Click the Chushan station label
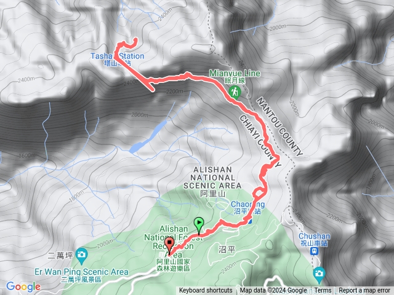 (x=315, y=239)
